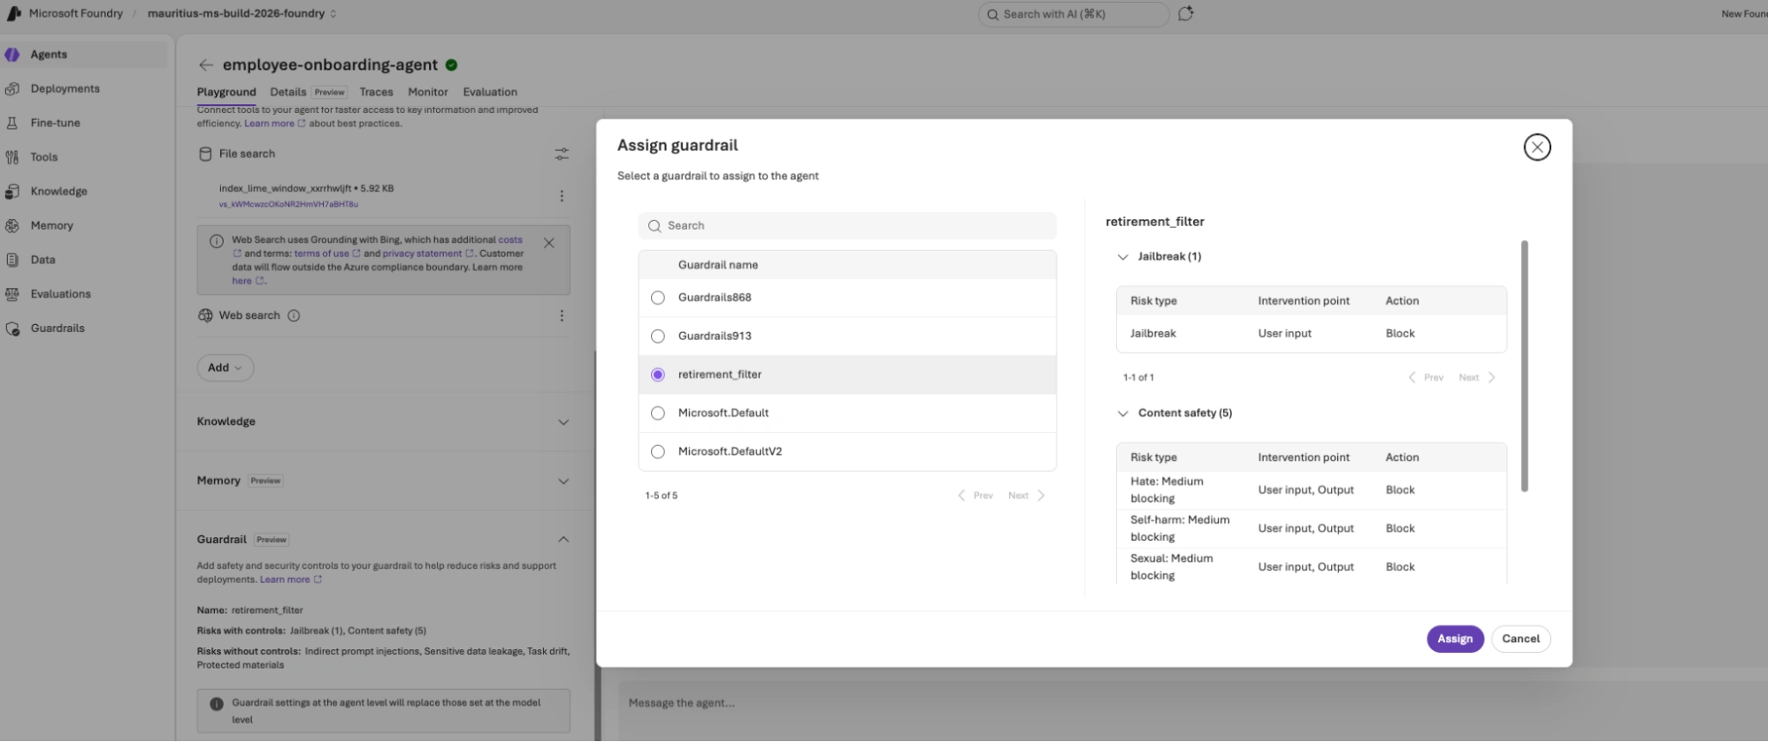This screenshot has height=742, width=1768.
Task: Open the Learn more link about best practices
Action: pos(274,125)
